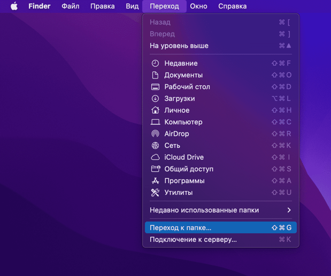Click the Личное label

(x=177, y=110)
